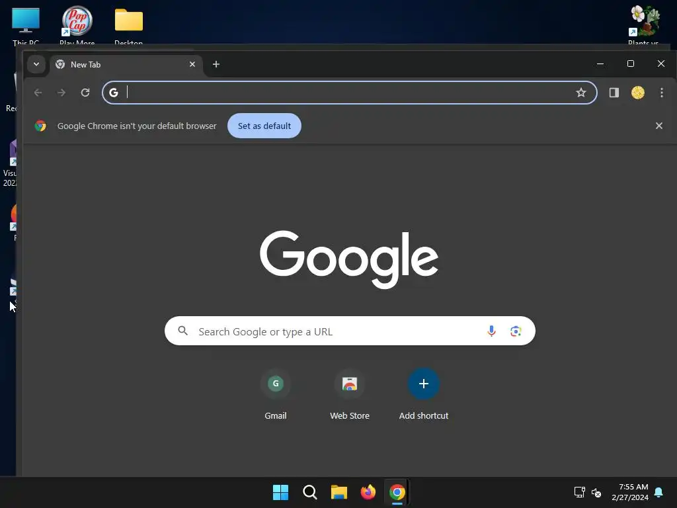Dismiss the default browser infobar
The width and height of the screenshot is (677, 508).
[659, 126]
